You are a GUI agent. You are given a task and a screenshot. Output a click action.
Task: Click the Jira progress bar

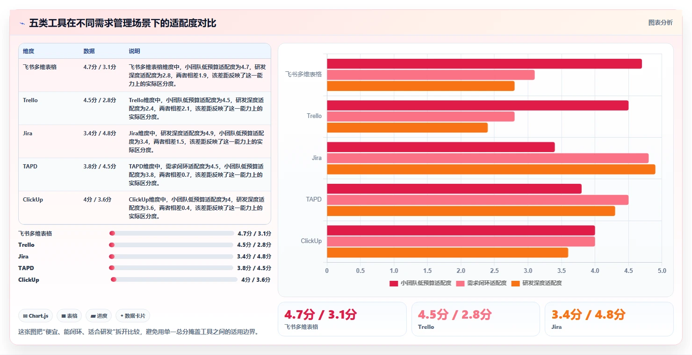click(171, 257)
